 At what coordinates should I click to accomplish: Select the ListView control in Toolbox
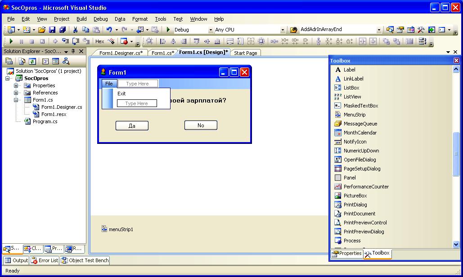(x=352, y=97)
